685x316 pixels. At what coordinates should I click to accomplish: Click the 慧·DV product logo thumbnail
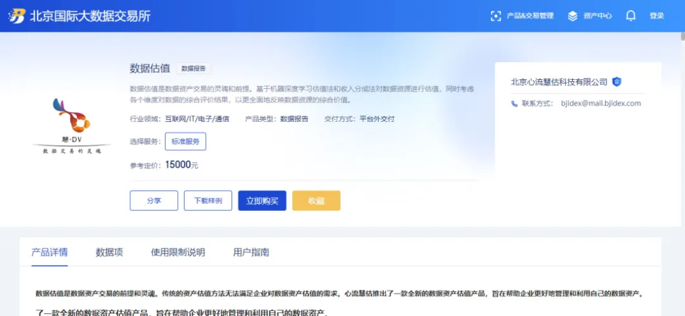point(72,126)
